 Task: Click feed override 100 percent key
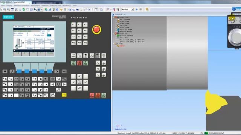pos(98,69)
